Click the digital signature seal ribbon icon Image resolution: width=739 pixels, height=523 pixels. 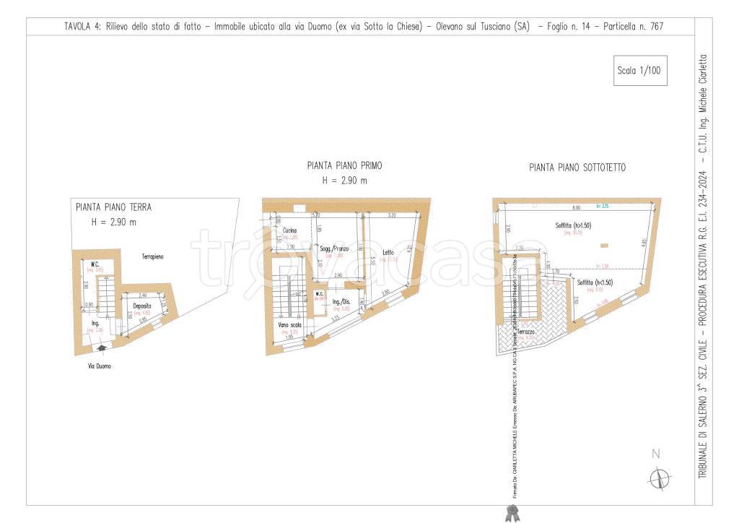513,512
